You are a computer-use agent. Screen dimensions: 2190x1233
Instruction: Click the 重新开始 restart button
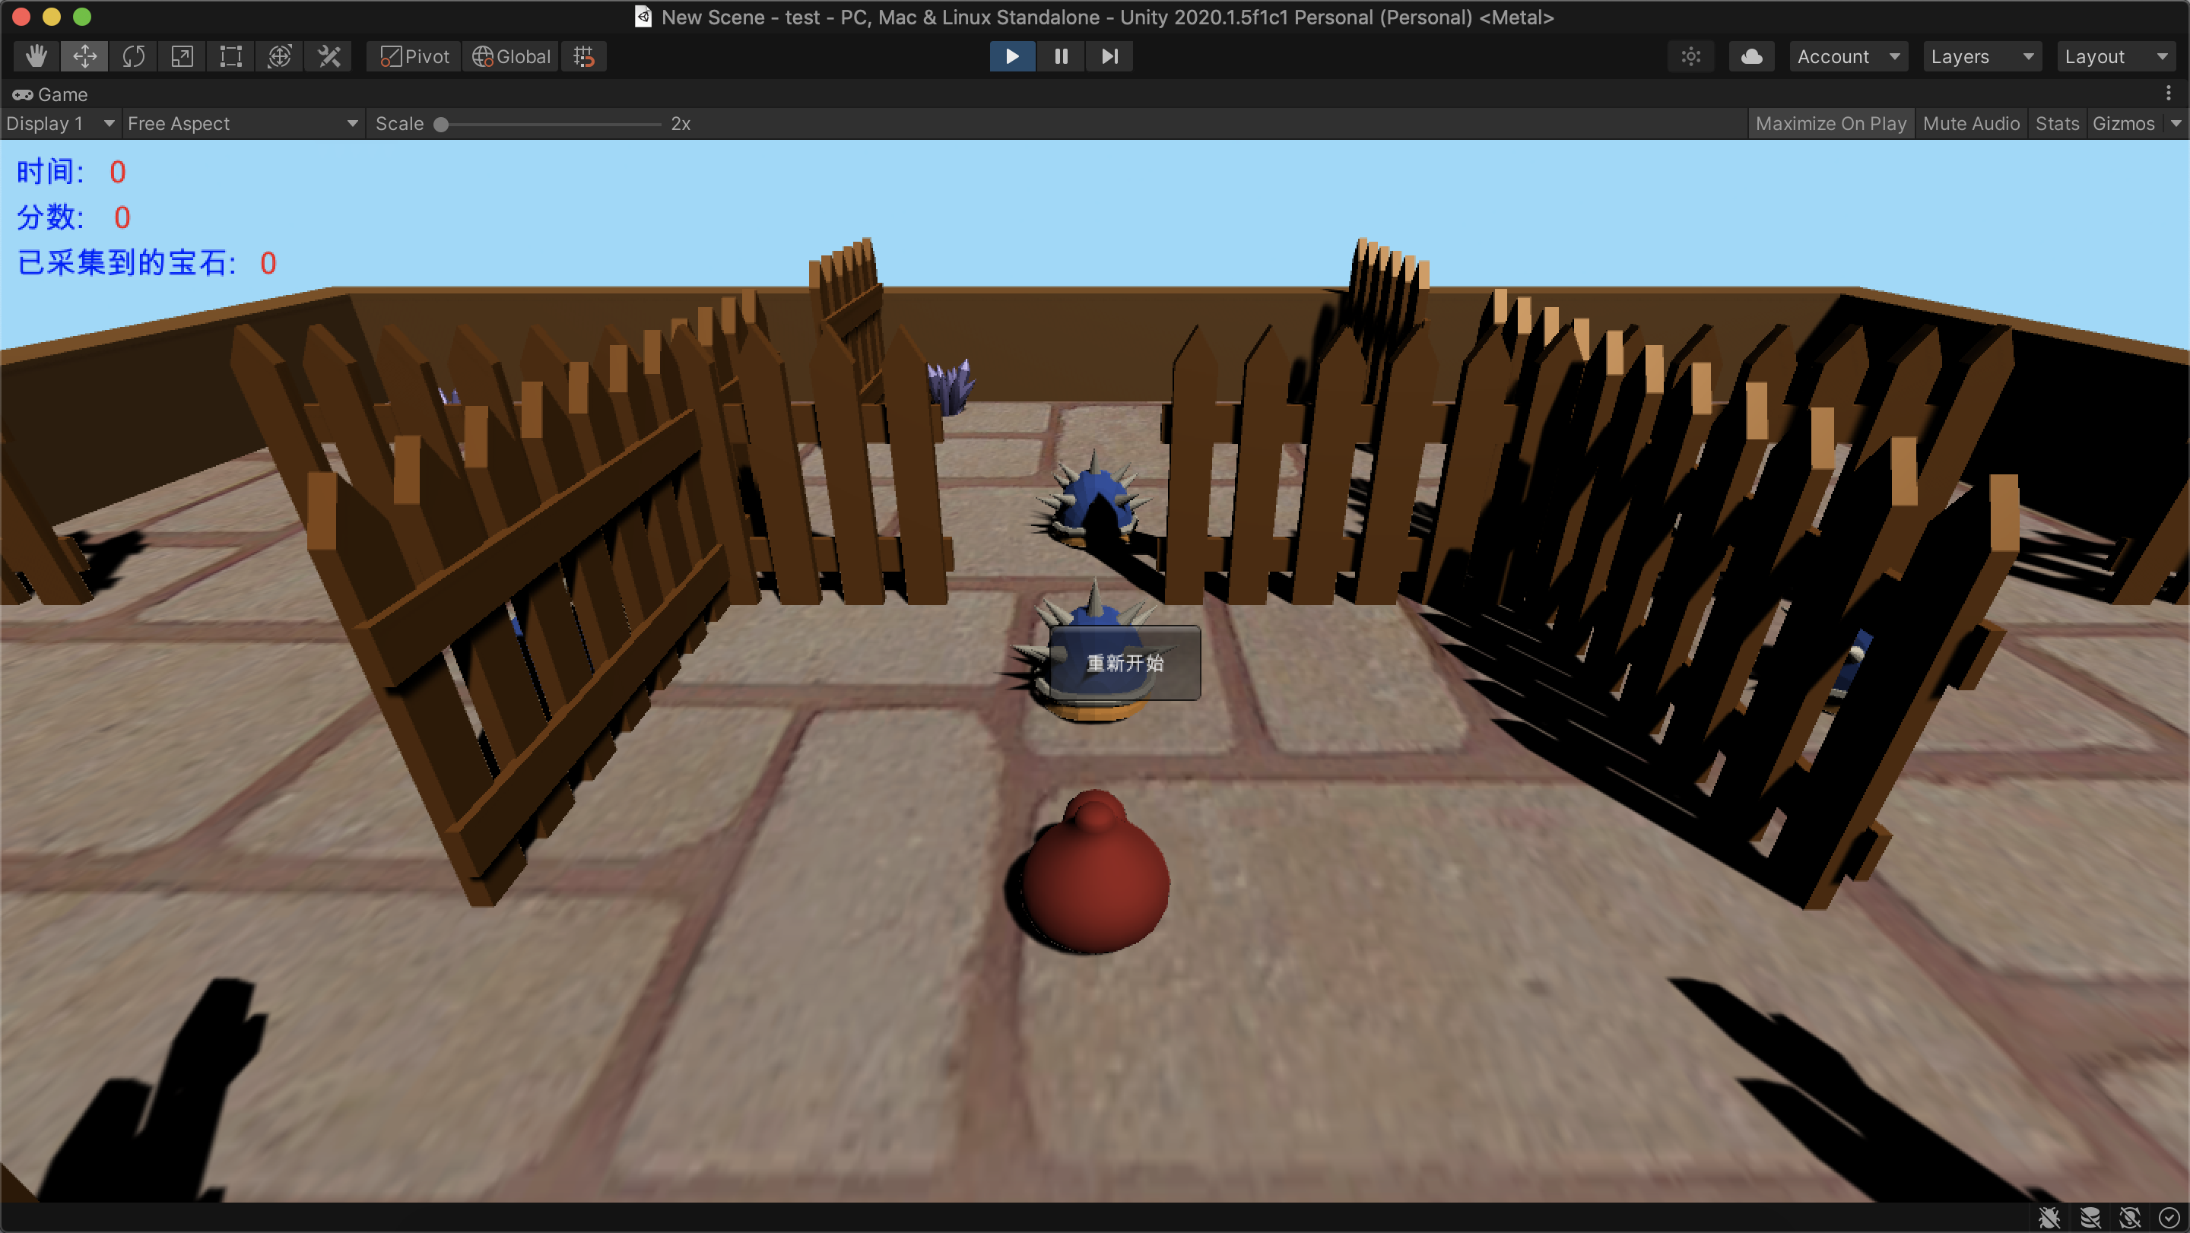tap(1124, 663)
